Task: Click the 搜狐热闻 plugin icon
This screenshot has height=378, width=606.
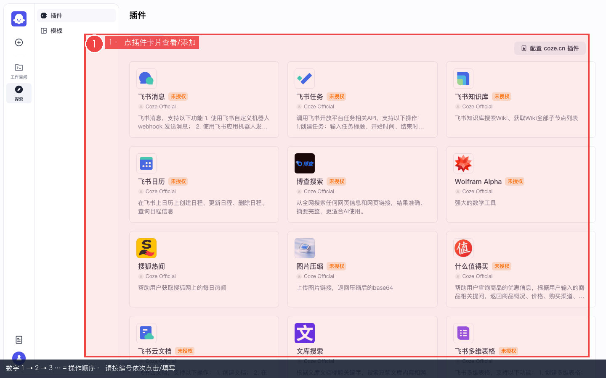Action: 146,248
